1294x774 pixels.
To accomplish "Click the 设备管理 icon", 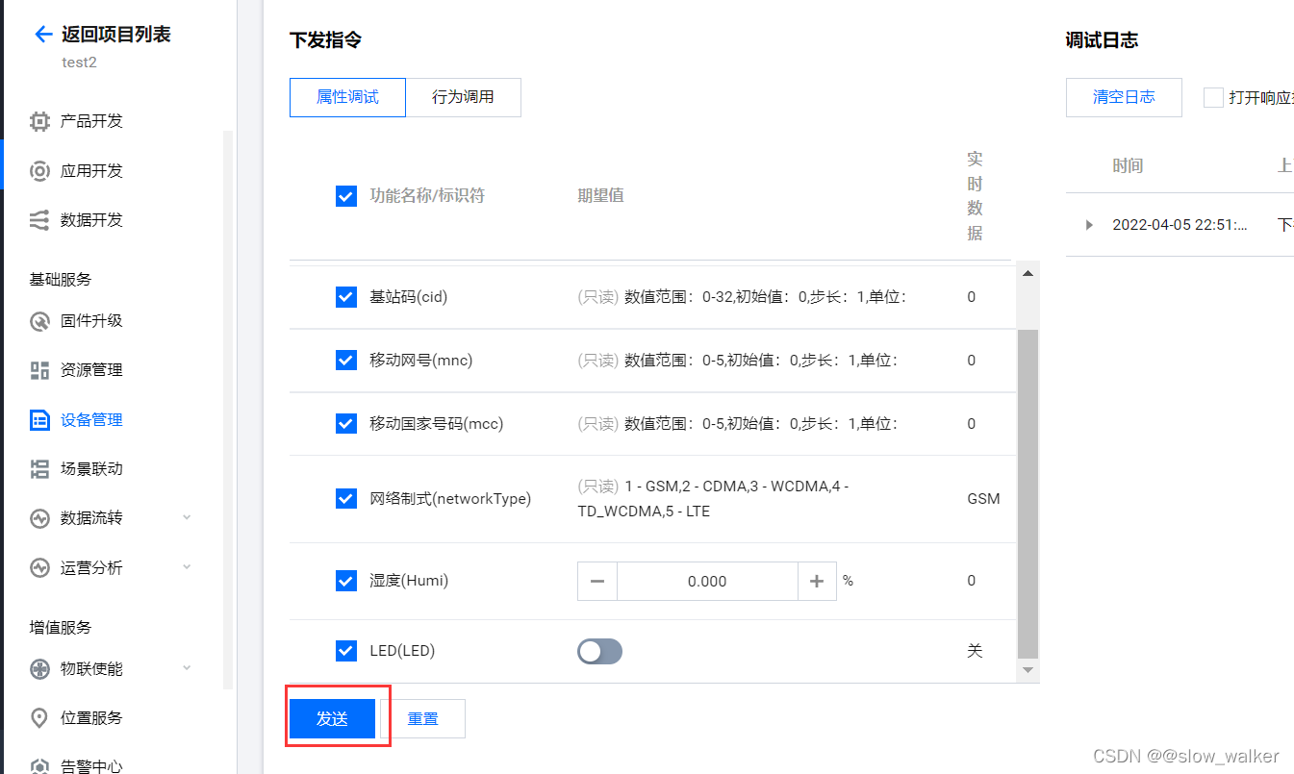I will tap(39, 420).
